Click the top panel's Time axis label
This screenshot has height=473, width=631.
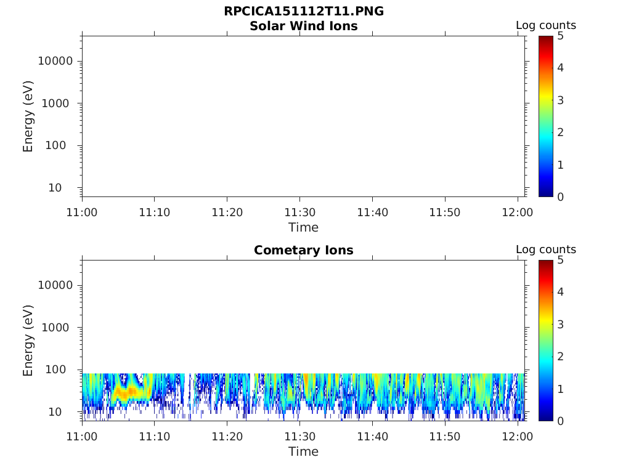coord(303,227)
